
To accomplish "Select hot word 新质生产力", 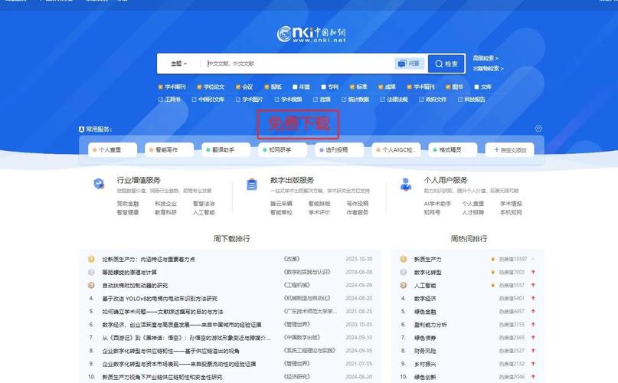I will pos(427,259).
